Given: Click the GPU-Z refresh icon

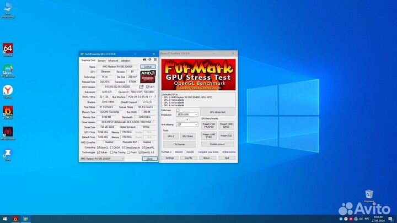Looking at the screenshot, I should pos(149,59).
